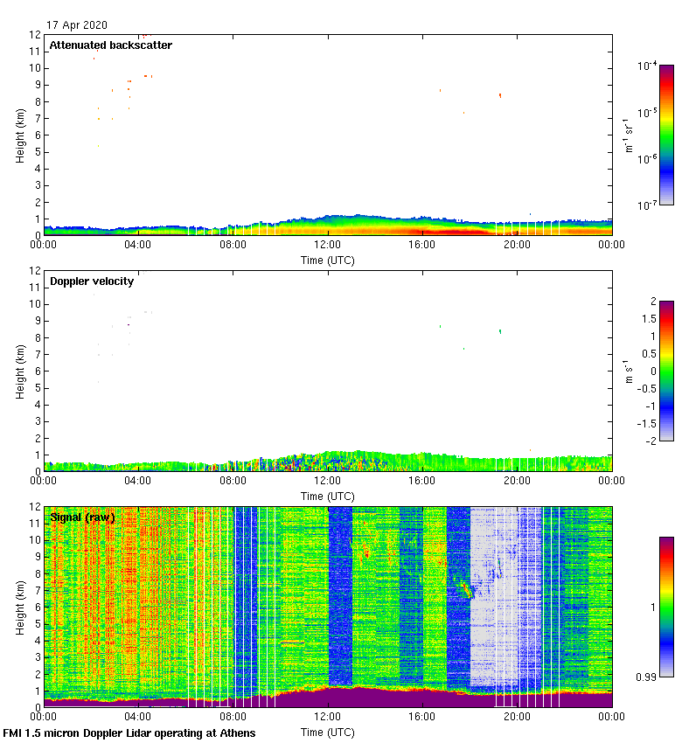Click the m⁻¹ sr⁻¹ unit label beside the backscatter colorbar

tap(630, 135)
